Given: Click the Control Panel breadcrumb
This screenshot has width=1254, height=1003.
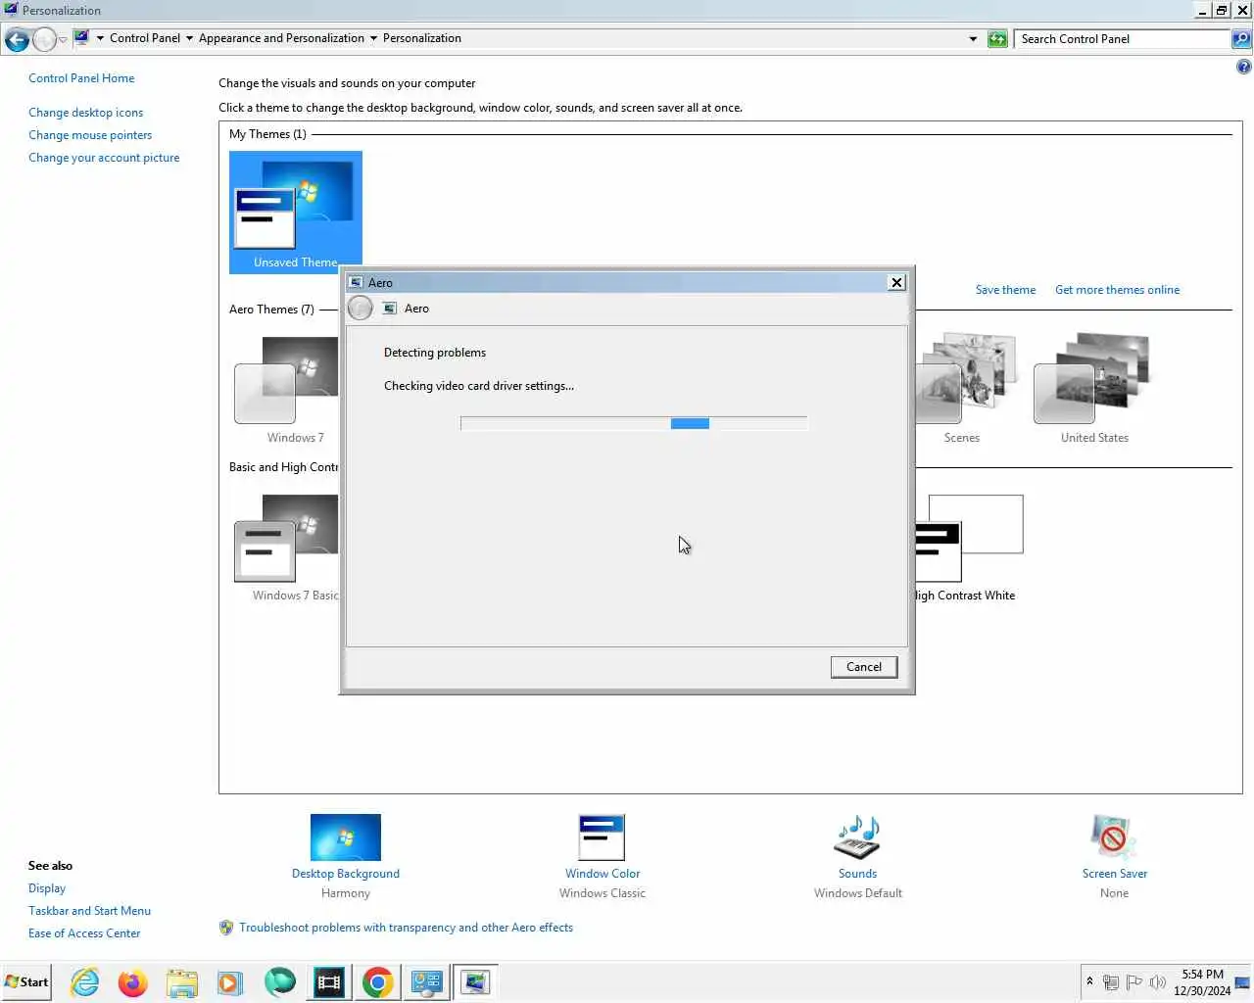Looking at the screenshot, I should (x=145, y=38).
